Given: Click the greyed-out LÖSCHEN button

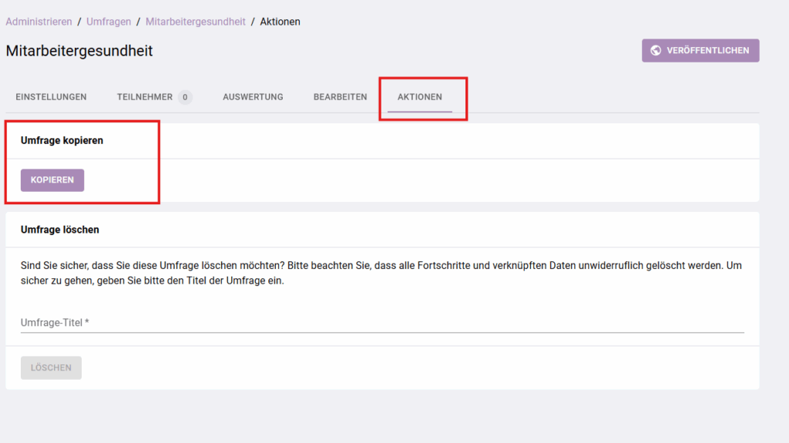Looking at the screenshot, I should (x=51, y=368).
